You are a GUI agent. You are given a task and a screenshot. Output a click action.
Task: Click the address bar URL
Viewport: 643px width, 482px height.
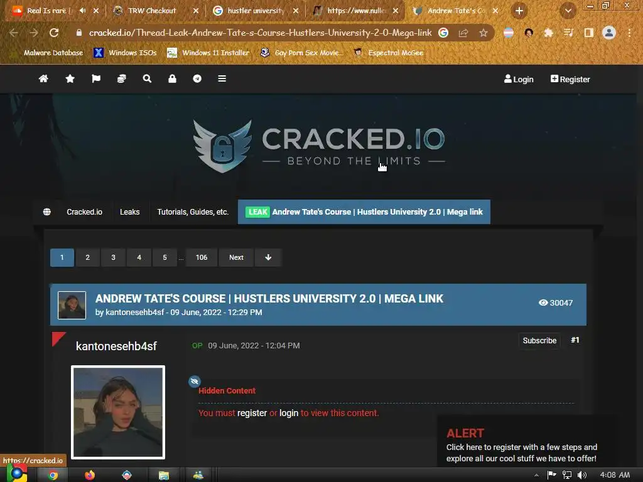260,33
